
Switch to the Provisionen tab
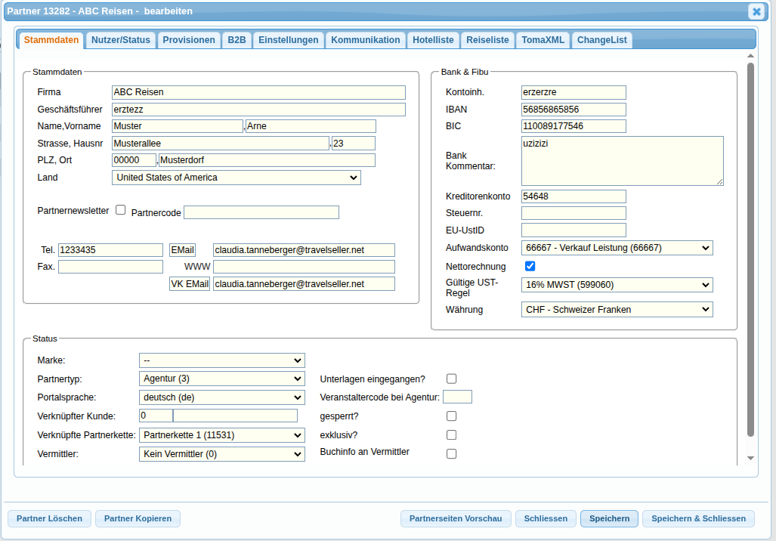(189, 40)
